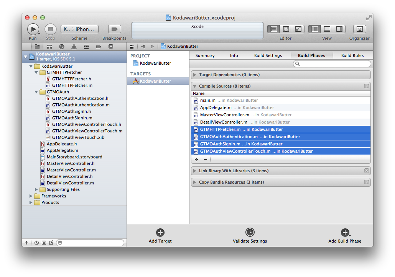Go back in editor history
The height and width of the screenshot is (277, 395).
(143, 47)
